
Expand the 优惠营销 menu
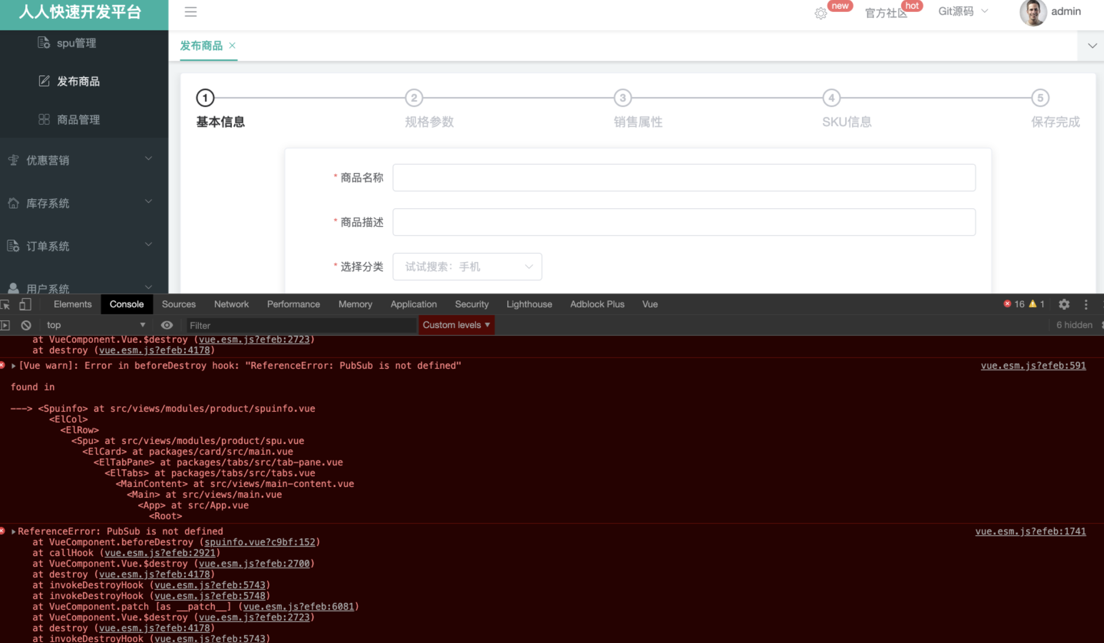pyautogui.click(x=84, y=160)
